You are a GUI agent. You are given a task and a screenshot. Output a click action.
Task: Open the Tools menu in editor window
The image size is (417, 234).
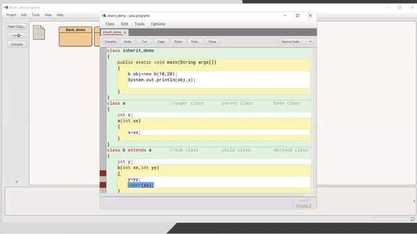(x=139, y=24)
